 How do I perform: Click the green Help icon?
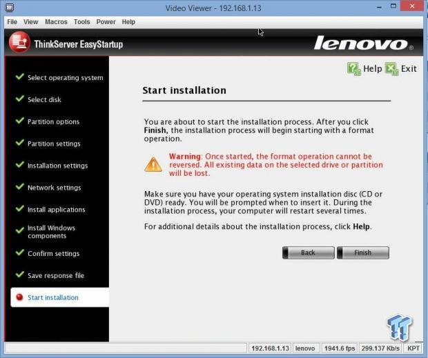(x=353, y=69)
